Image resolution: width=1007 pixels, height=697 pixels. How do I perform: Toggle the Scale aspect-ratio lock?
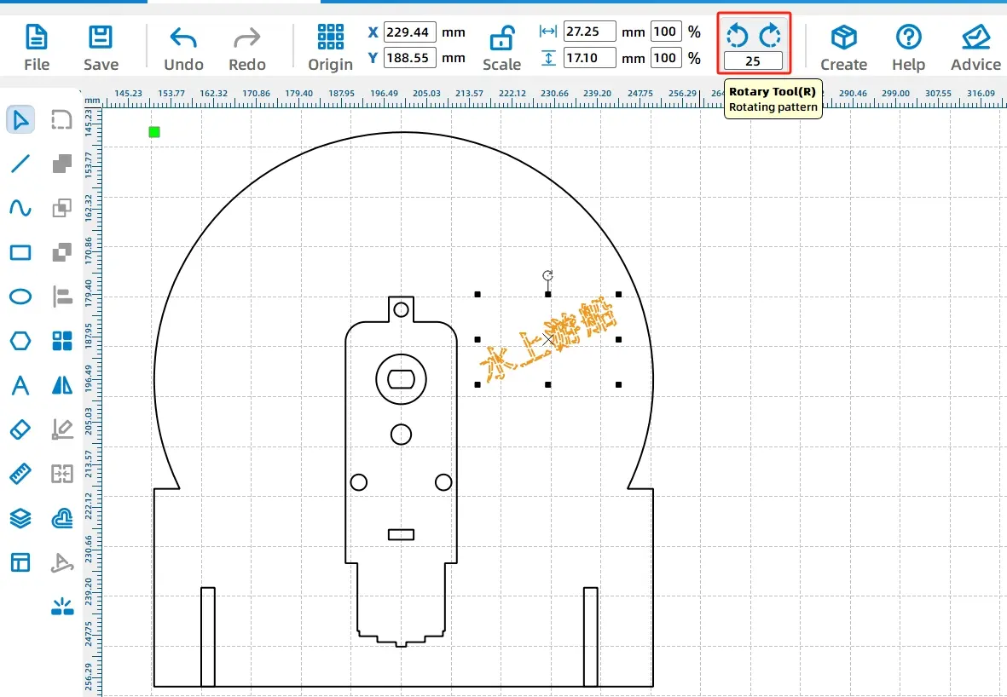[x=501, y=48]
